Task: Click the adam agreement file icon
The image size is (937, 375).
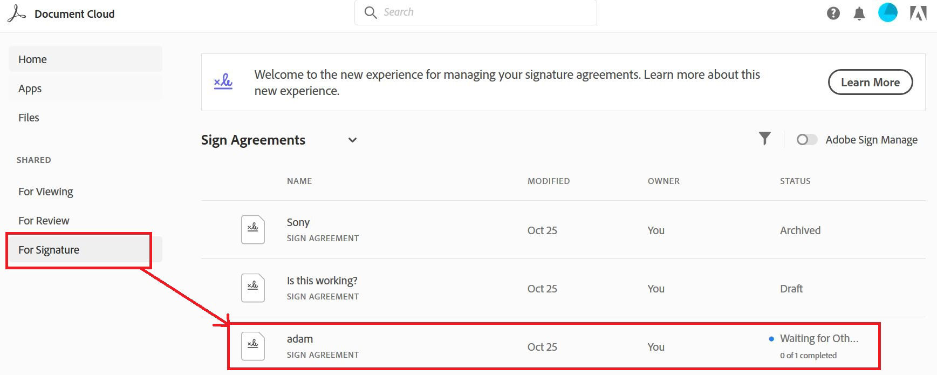Action: [x=252, y=346]
